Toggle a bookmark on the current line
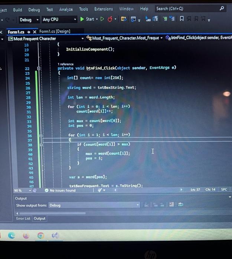232x259 pixels. 182,18
